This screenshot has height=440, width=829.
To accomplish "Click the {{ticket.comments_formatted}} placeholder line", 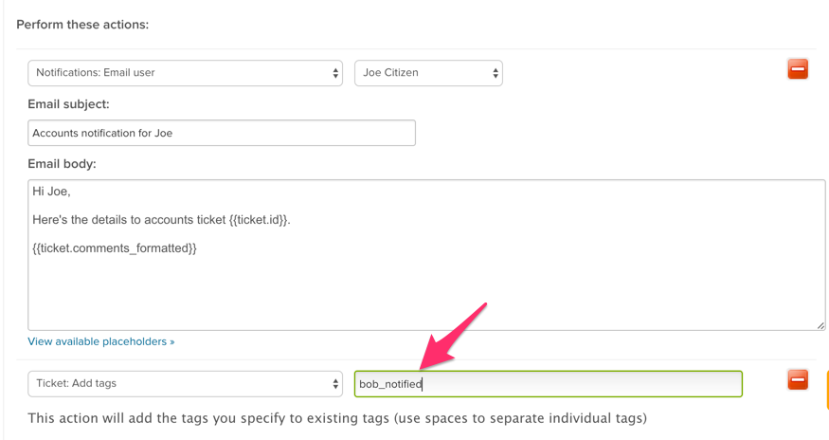I will click(115, 248).
